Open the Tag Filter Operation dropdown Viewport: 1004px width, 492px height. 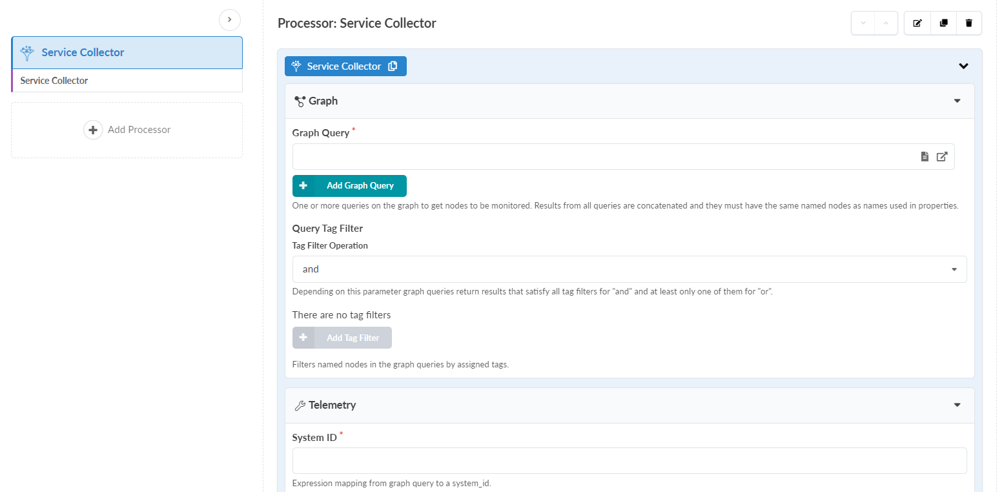tap(629, 269)
